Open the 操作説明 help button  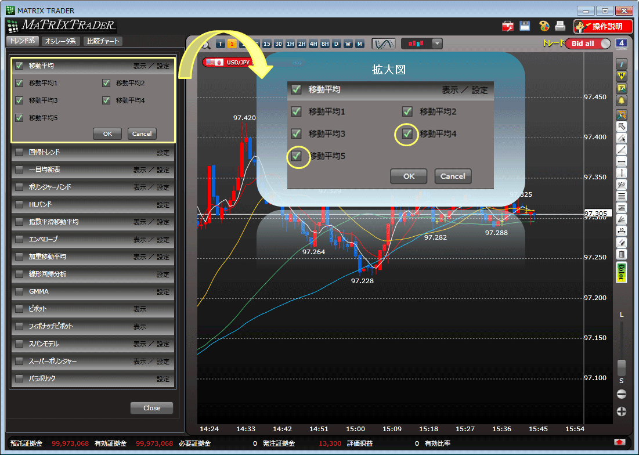[x=603, y=27]
